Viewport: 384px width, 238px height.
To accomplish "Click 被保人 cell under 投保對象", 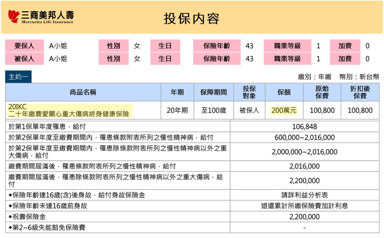I will [249, 110].
